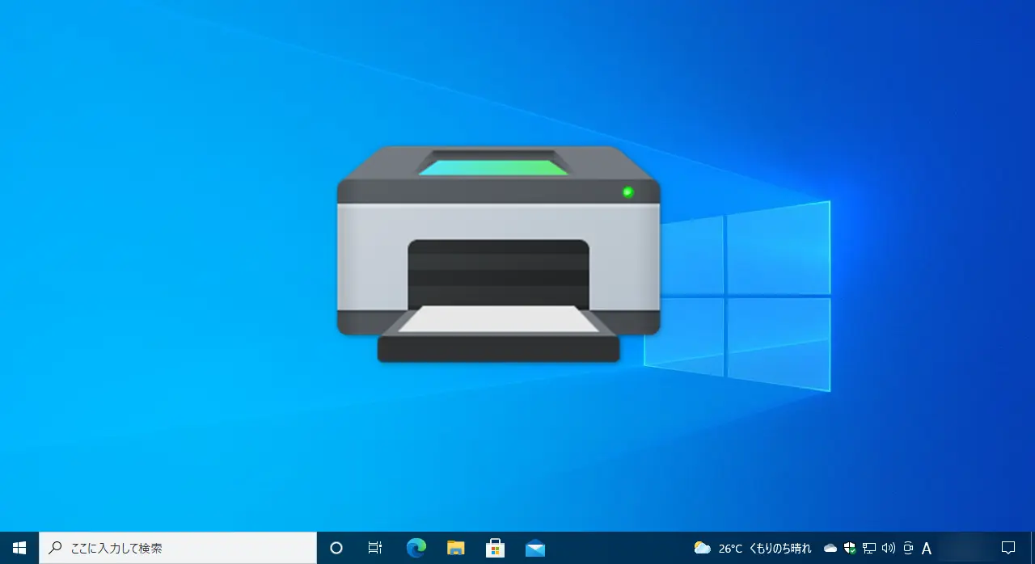
Task: Click the ここに入力して検索 search box
Action: coord(178,548)
